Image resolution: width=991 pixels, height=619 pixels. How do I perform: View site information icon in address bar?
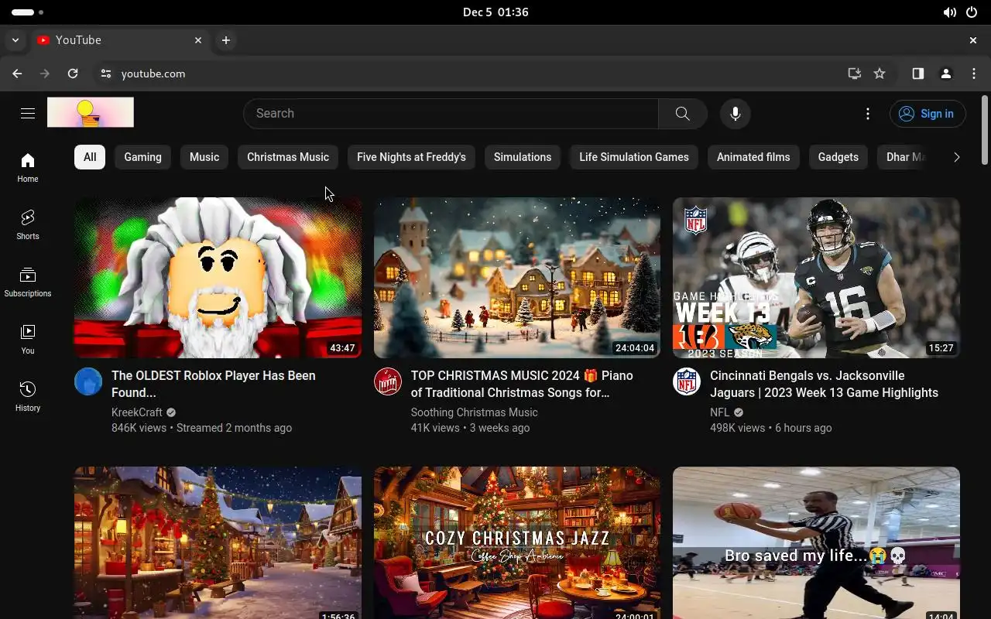pos(106,74)
